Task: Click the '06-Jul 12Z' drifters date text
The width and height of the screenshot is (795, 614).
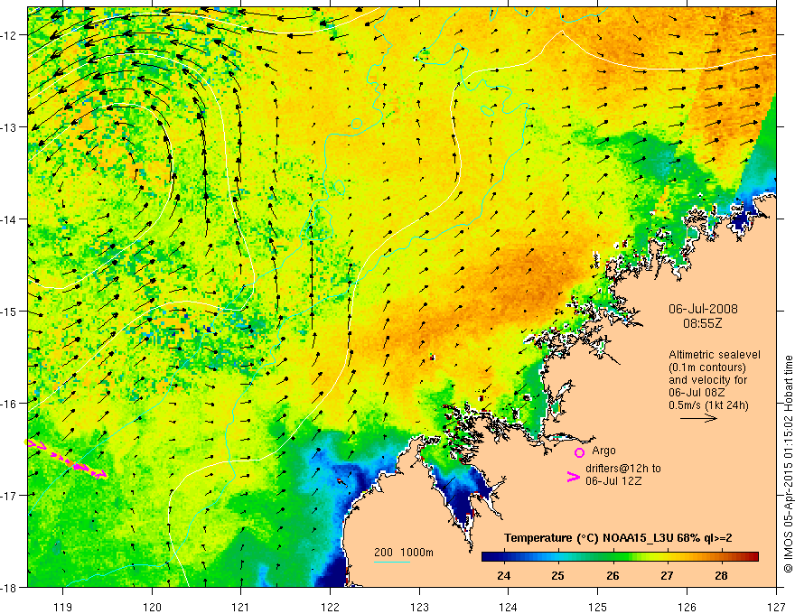Action: click(613, 480)
